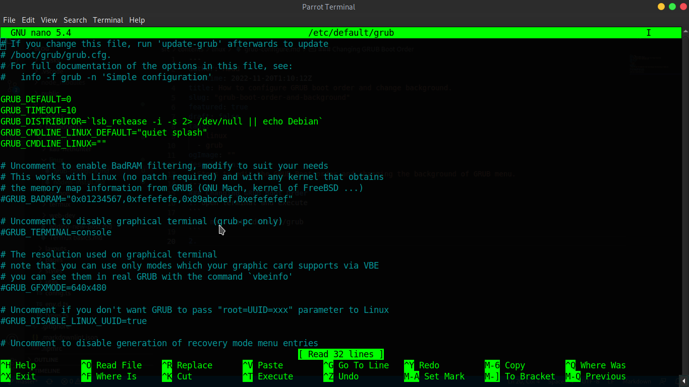Open the Terminal menu
The width and height of the screenshot is (689, 387).
108,20
